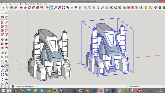This screenshot has height=93, width=165.
Task: Activate the Rotate tool in the horizontal toolbar
Action: 29,7
